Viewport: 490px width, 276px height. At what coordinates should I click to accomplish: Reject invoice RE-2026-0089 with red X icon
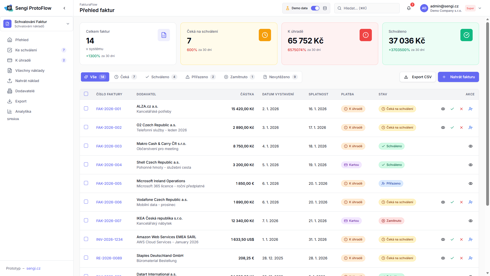pos(461,258)
